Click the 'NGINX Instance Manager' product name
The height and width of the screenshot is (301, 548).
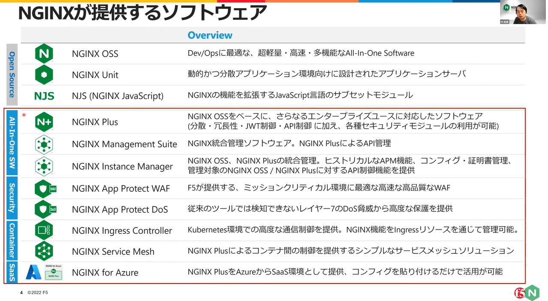[122, 167]
